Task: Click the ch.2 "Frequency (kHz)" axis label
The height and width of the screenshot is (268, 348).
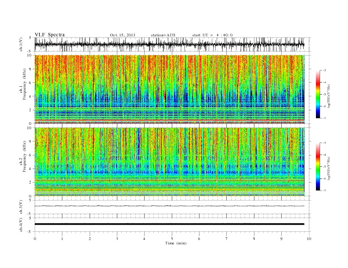Action: point(25,156)
